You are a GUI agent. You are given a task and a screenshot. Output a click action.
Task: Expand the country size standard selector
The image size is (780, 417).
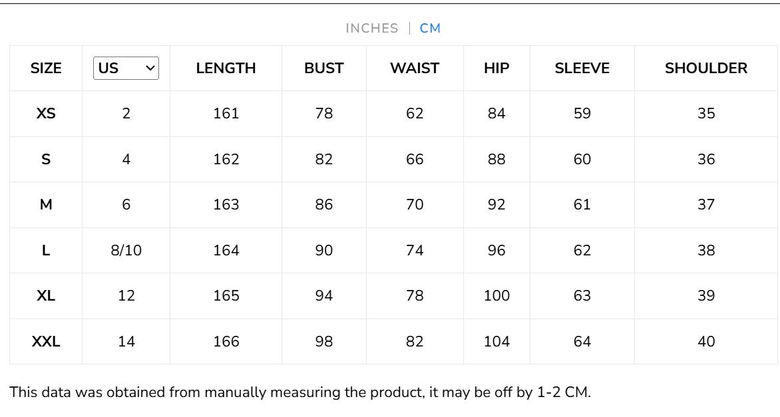pyautogui.click(x=125, y=68)
